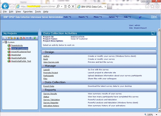Click the TeamActivity project icon
The height and width of the screenshot is (116, 161).
tap(9, 45)
